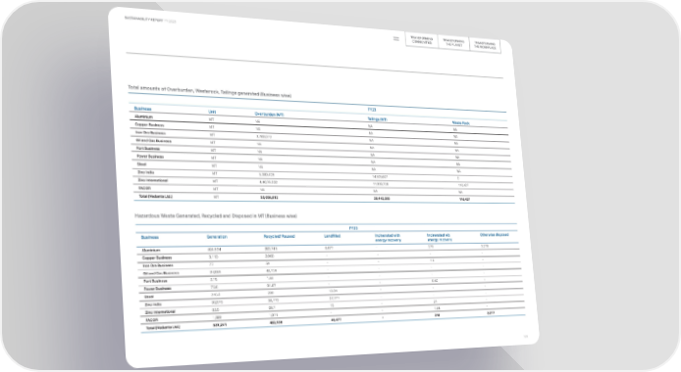Click the Incinerated with energy recovery header

click(x=388, y=238)
